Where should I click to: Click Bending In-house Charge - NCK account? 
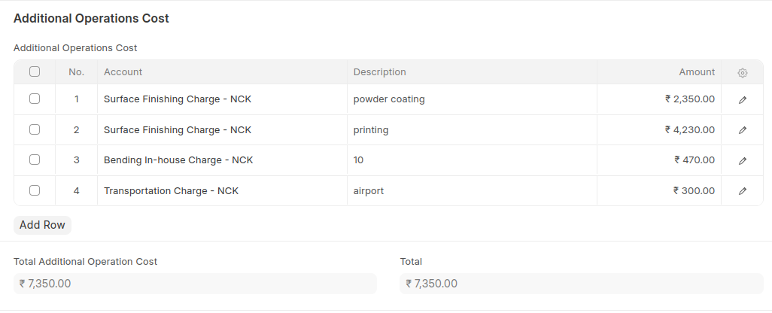click(x=222, y=160)
